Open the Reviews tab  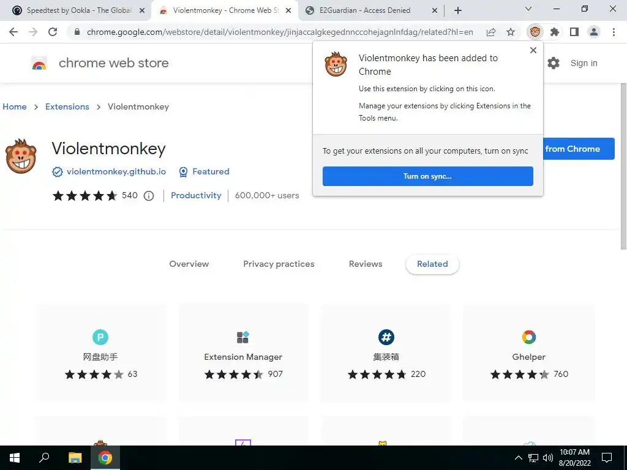[x=366, y=264]
